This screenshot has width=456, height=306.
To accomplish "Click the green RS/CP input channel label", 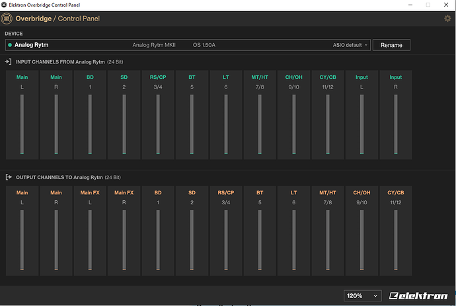I will coord(158,77).
